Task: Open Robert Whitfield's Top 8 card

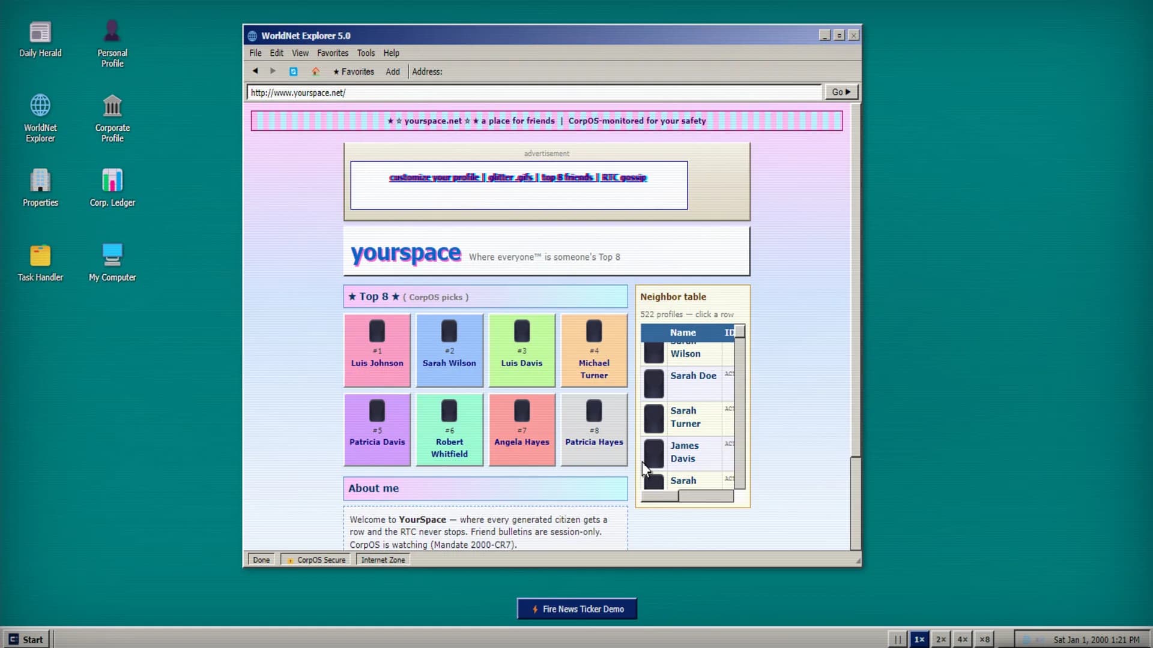Action: tap(449, 430)
